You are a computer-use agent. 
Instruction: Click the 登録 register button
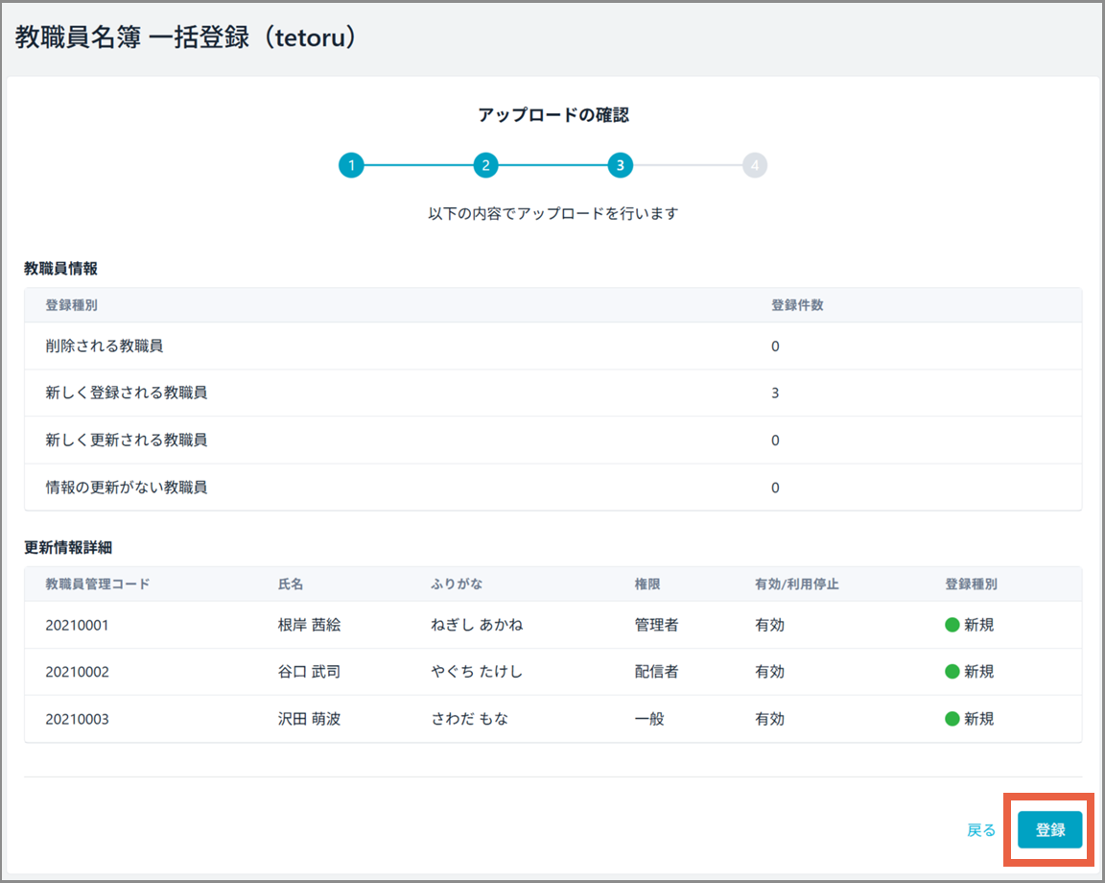pos(1049,830)
